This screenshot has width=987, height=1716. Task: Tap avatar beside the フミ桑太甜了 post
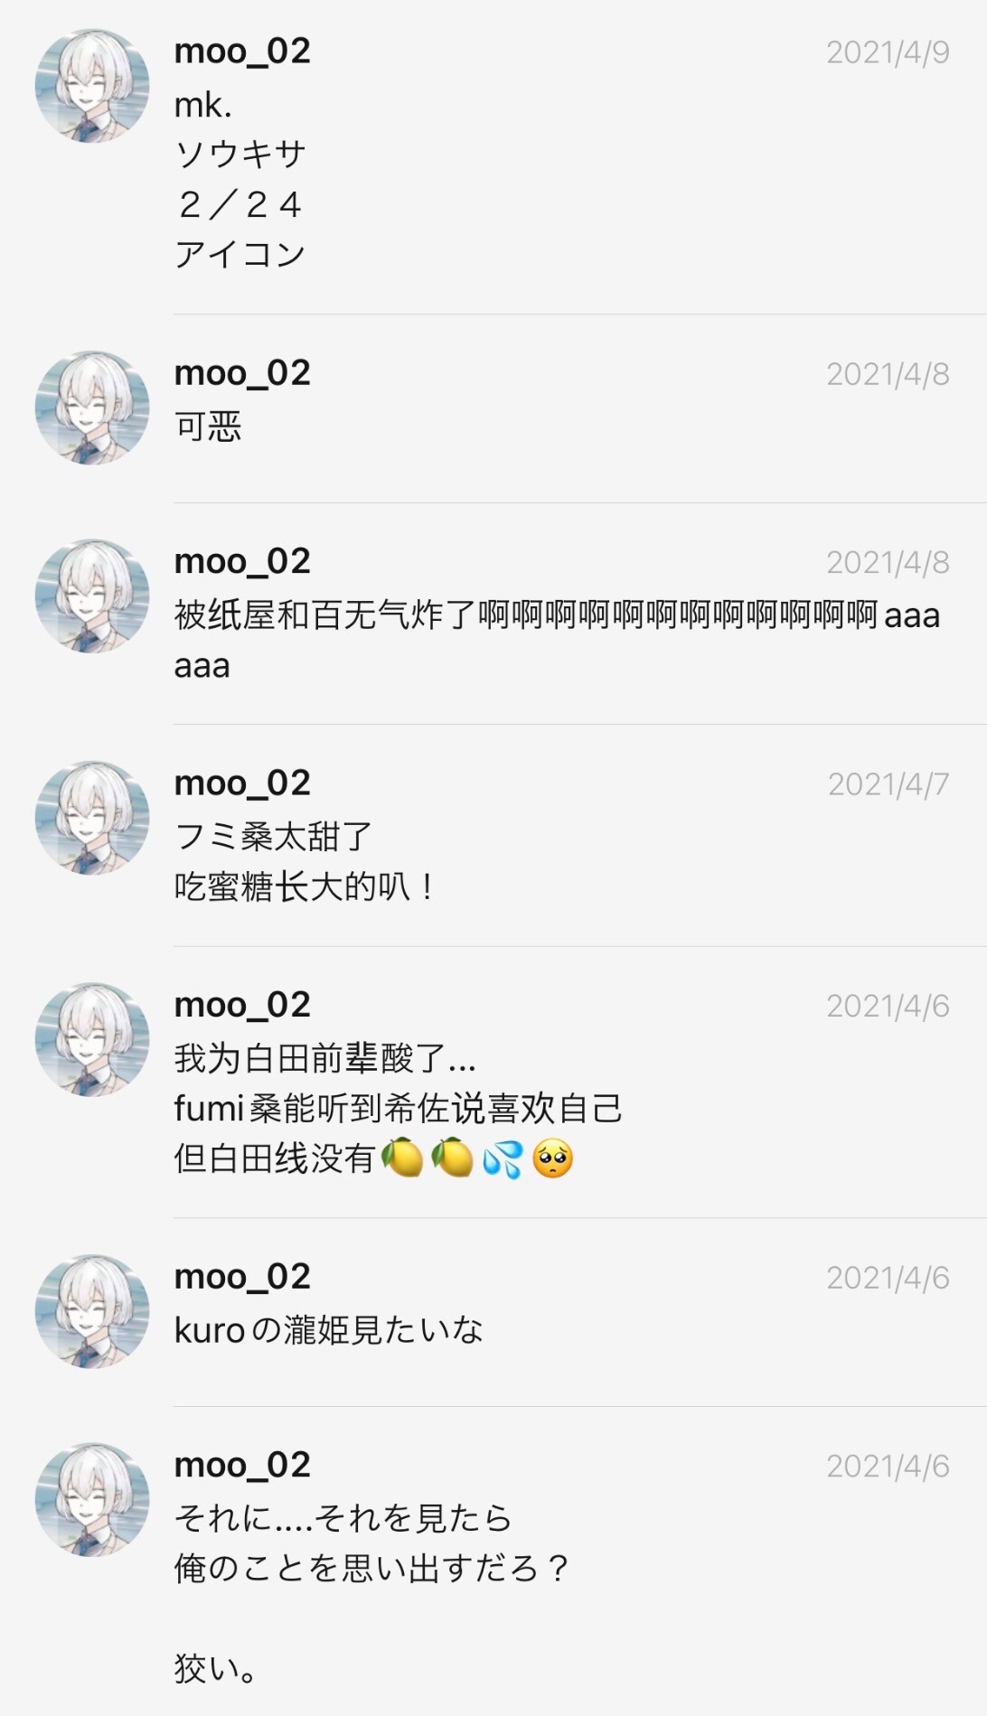(x=92, y=818)
